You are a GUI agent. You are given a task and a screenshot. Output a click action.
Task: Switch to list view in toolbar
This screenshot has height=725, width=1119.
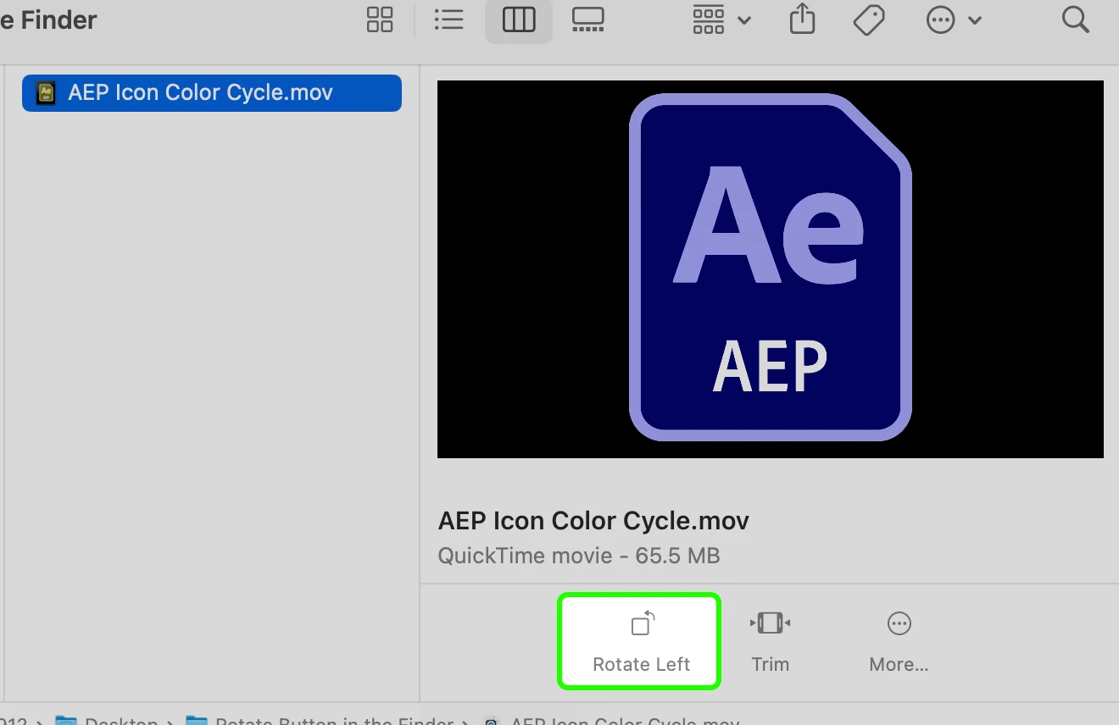tap(448, 19)
